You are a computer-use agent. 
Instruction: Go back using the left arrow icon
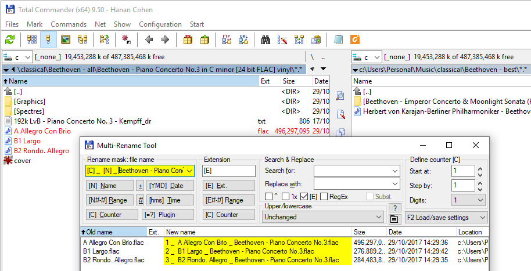tap(149, 39)
